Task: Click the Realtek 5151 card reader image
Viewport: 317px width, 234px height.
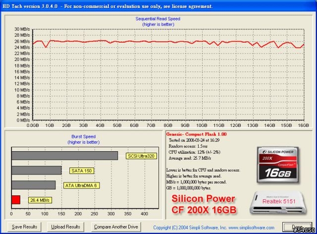Action: click(x=278, y=203)
